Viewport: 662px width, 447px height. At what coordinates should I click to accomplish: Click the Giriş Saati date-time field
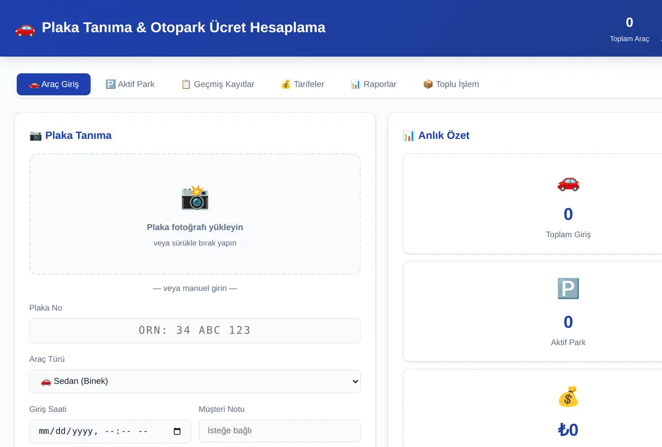[x=110, y=431]
